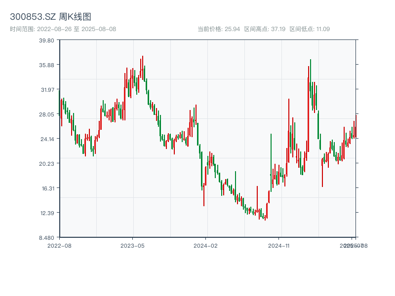This screenshot has height=296, width=395.
Task: Click the y-axis value 16.31
Action: point(48,188)
